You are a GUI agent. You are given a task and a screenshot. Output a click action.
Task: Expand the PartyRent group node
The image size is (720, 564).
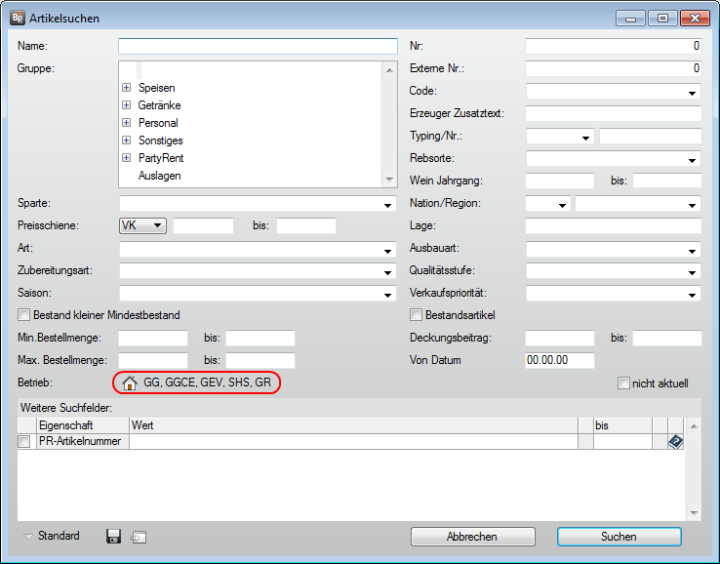point(126,158)
